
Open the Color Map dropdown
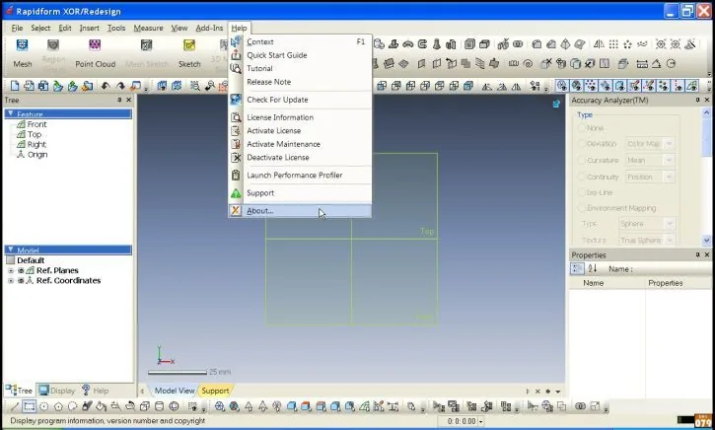pos(650,144)
